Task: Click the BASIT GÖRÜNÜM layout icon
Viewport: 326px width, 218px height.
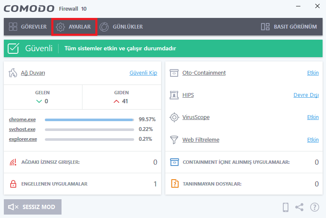Action: pyautogui.click(x=265, y=27)
